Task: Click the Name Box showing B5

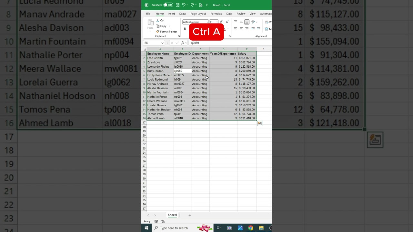Action: (x=152, y=43)
